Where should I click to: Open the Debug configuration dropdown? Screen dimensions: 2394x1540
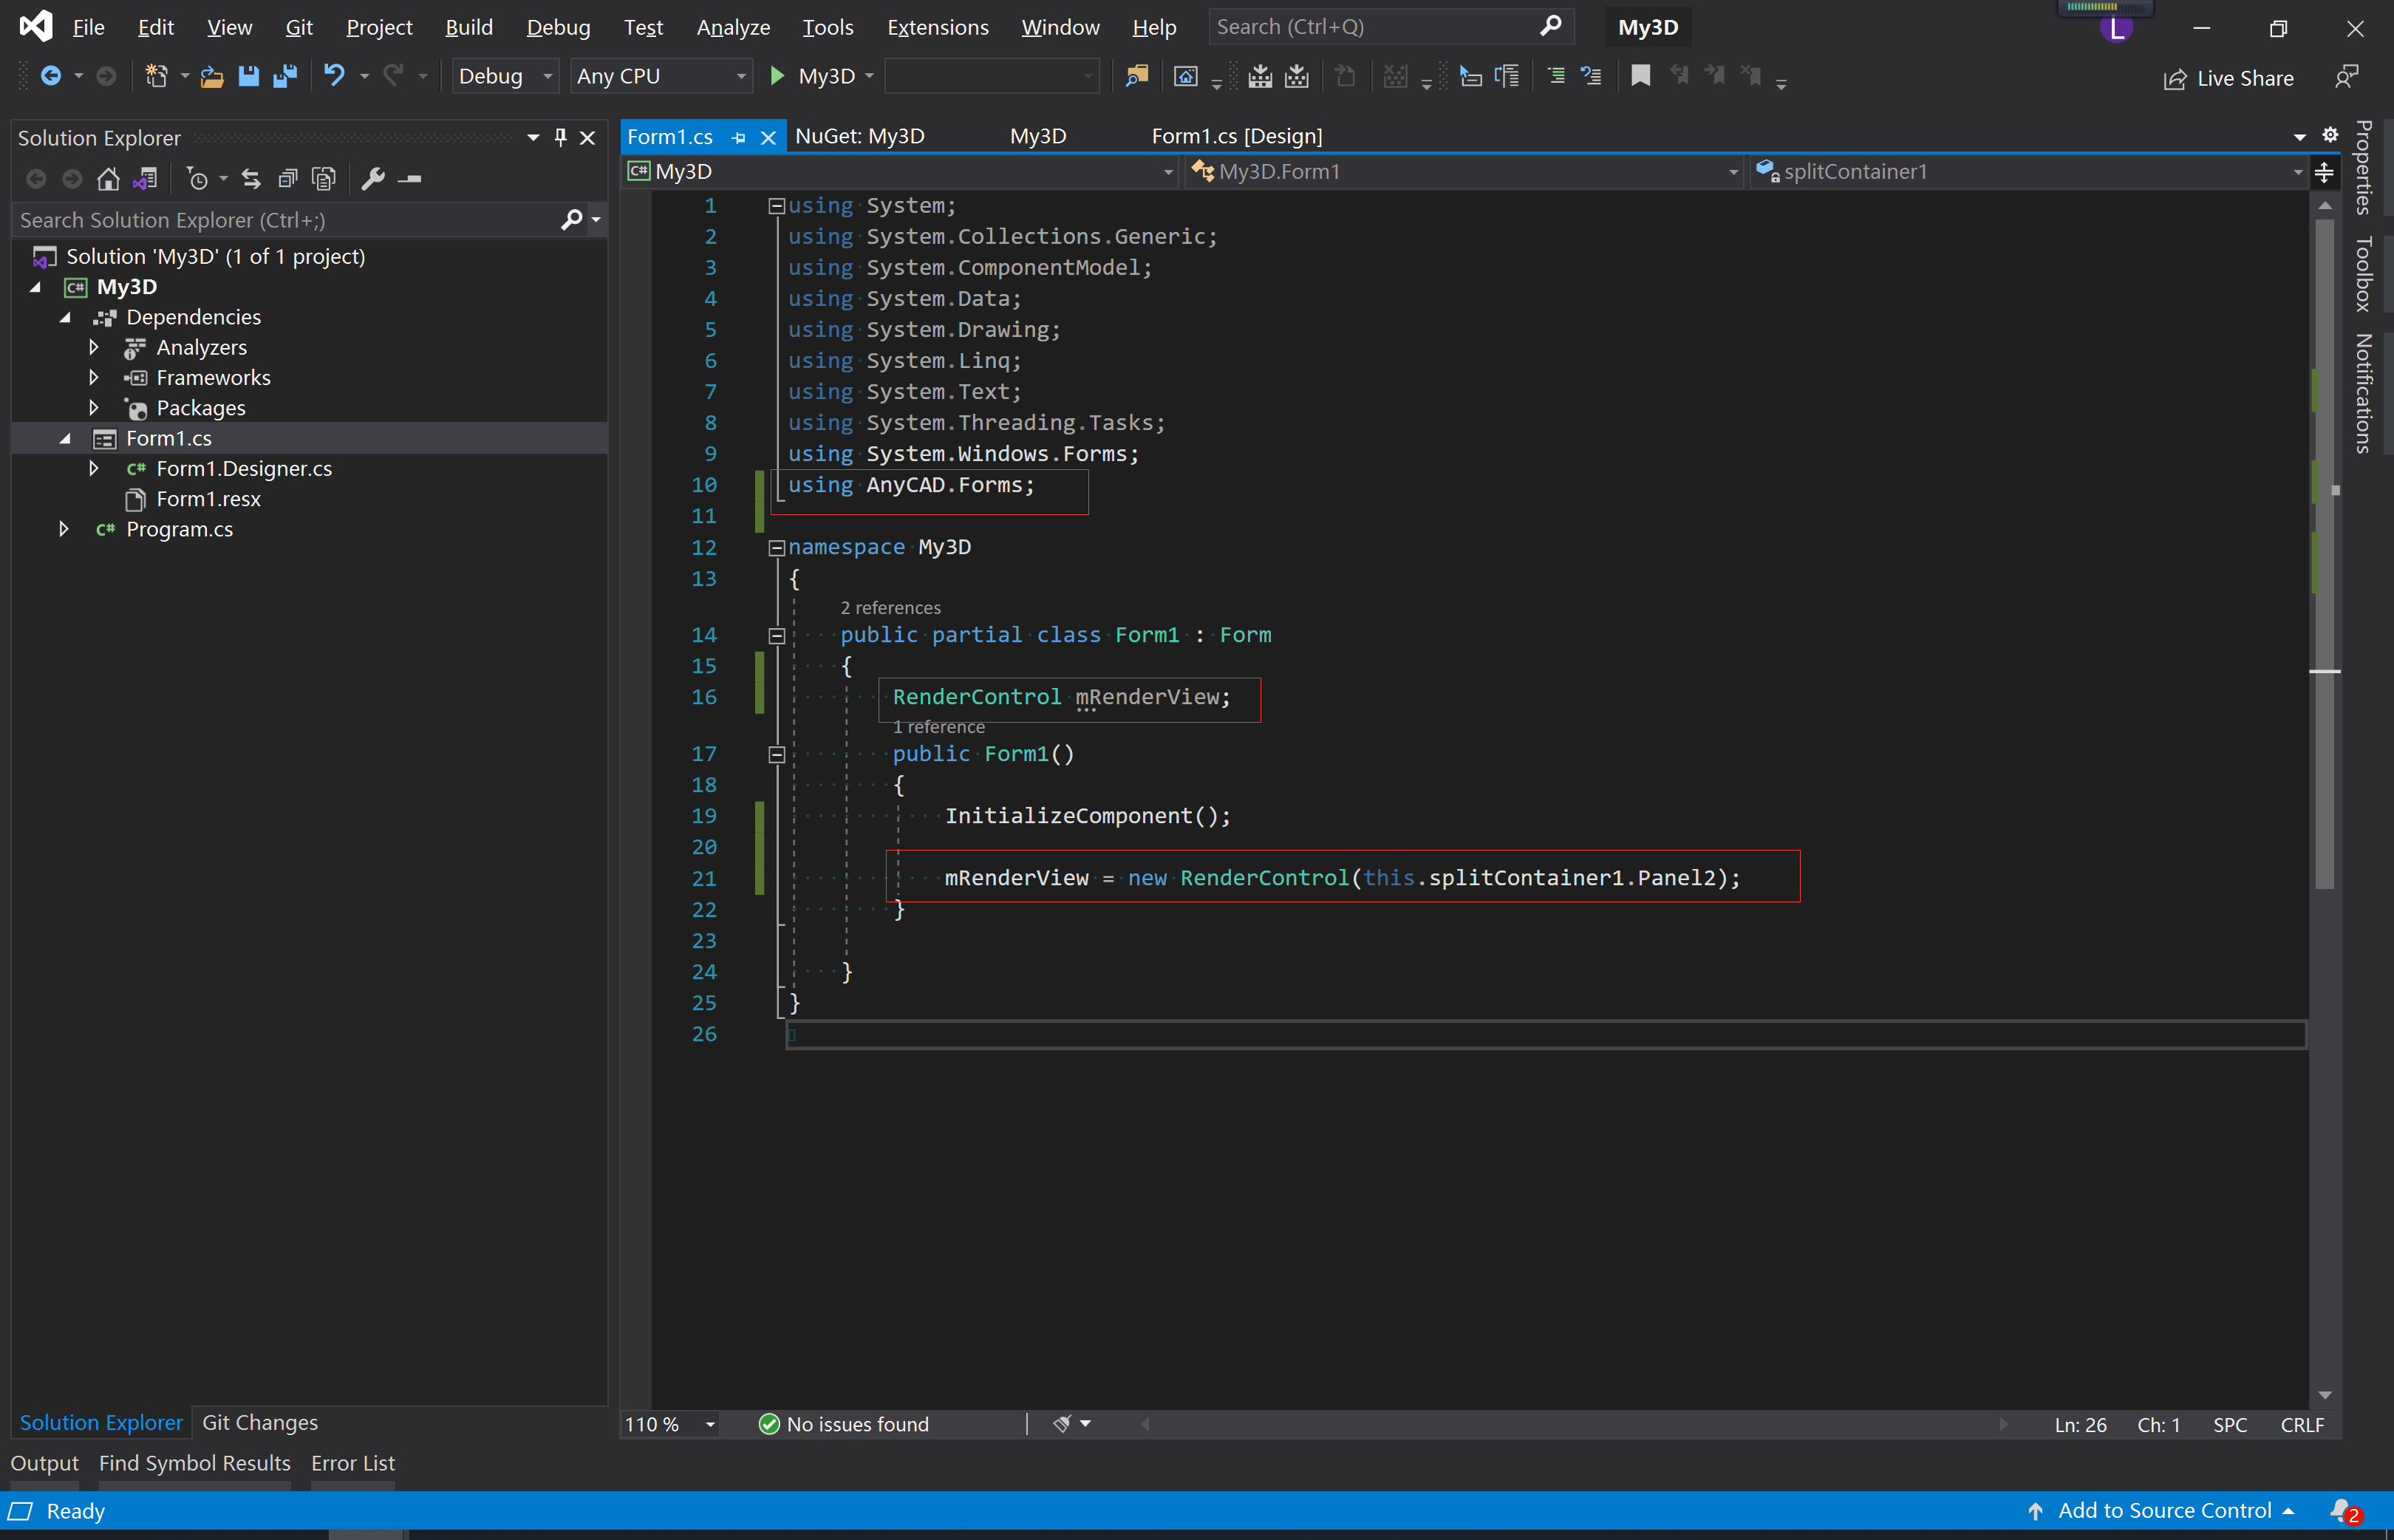tap(505, 76)
